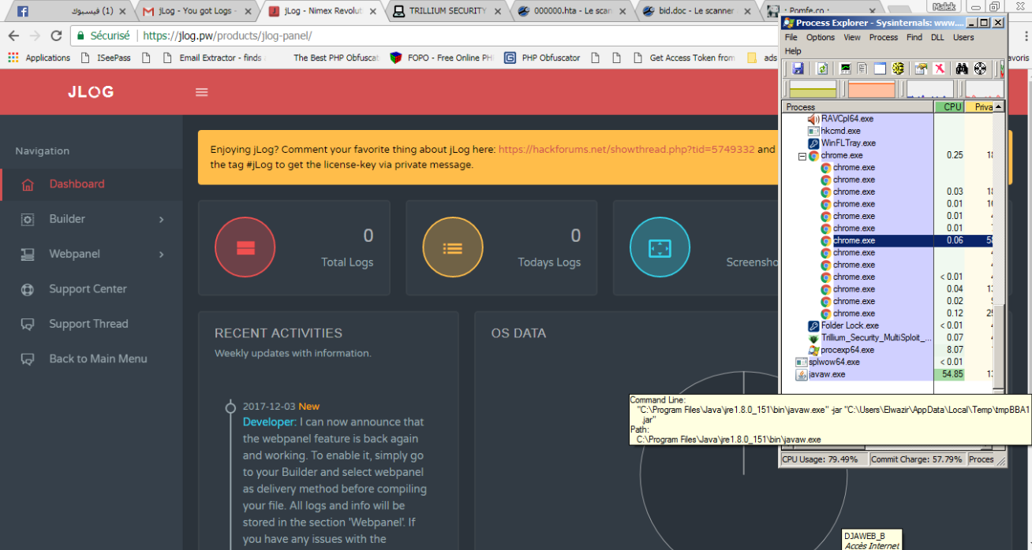Screen dimensions: 1032x550
Task: Click the yellow Todays Logs list icon
Action: click(452, 247)
